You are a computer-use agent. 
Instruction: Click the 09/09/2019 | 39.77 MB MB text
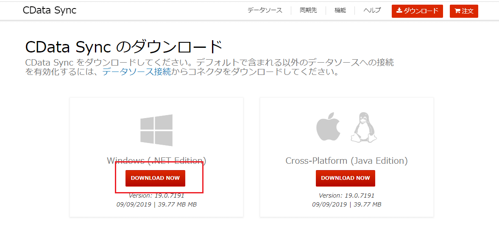click(x=156, y=204)
